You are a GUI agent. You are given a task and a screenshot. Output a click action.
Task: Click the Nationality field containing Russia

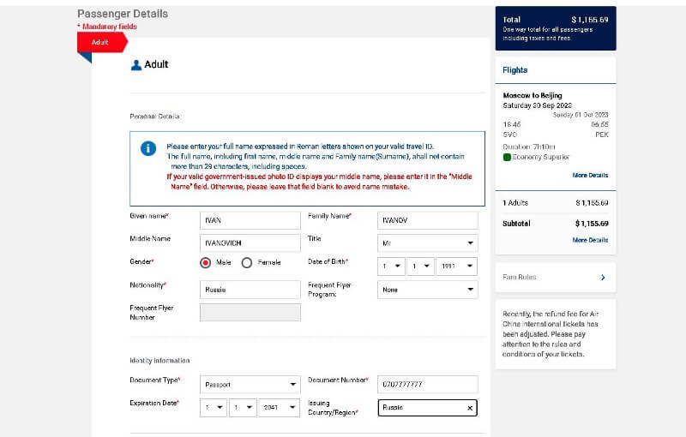pyautogui.click(x=250, y=290)
